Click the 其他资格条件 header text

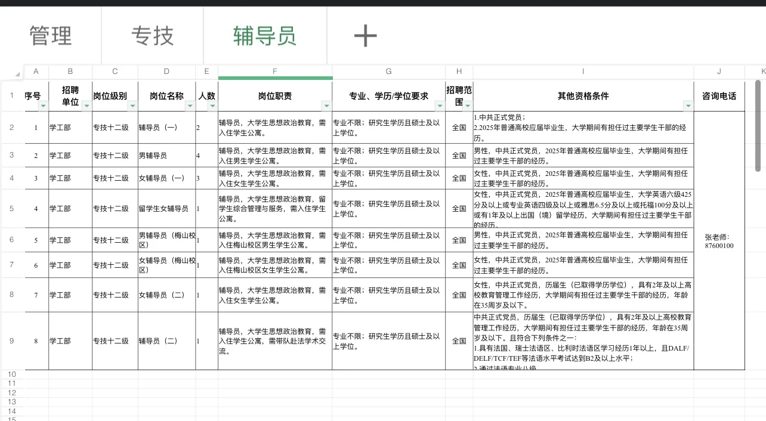point(583,95)
